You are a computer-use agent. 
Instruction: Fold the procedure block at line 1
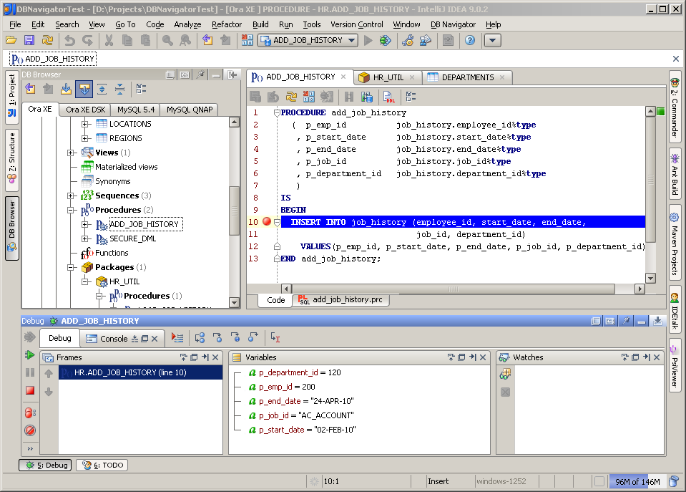(277, 112)
